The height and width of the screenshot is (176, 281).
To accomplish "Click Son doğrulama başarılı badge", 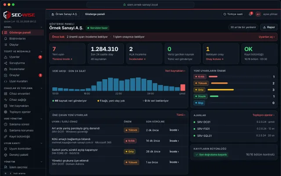I will [211, 154].
